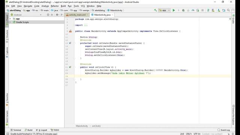Toggle the 1: Project tool window
Viewport: 240px width, 135px height.
[7, 20]
